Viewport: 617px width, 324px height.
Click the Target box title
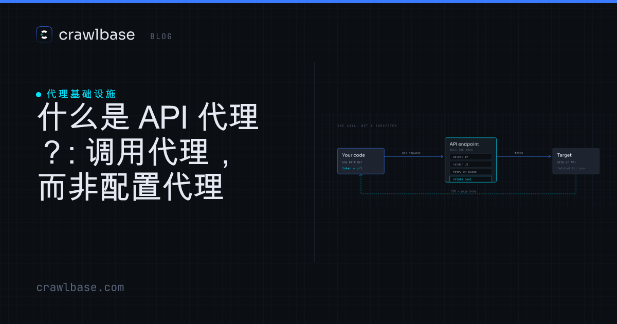coord(564,155)
